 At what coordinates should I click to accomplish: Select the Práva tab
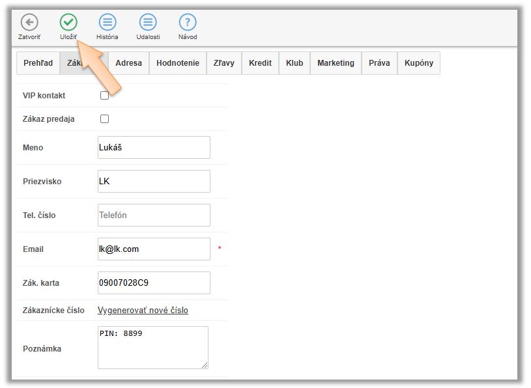pos(379,63)
